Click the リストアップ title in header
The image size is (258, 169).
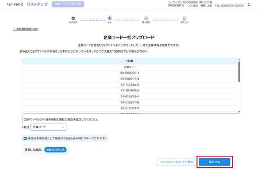pyautogui.click(x=37, y=4)
